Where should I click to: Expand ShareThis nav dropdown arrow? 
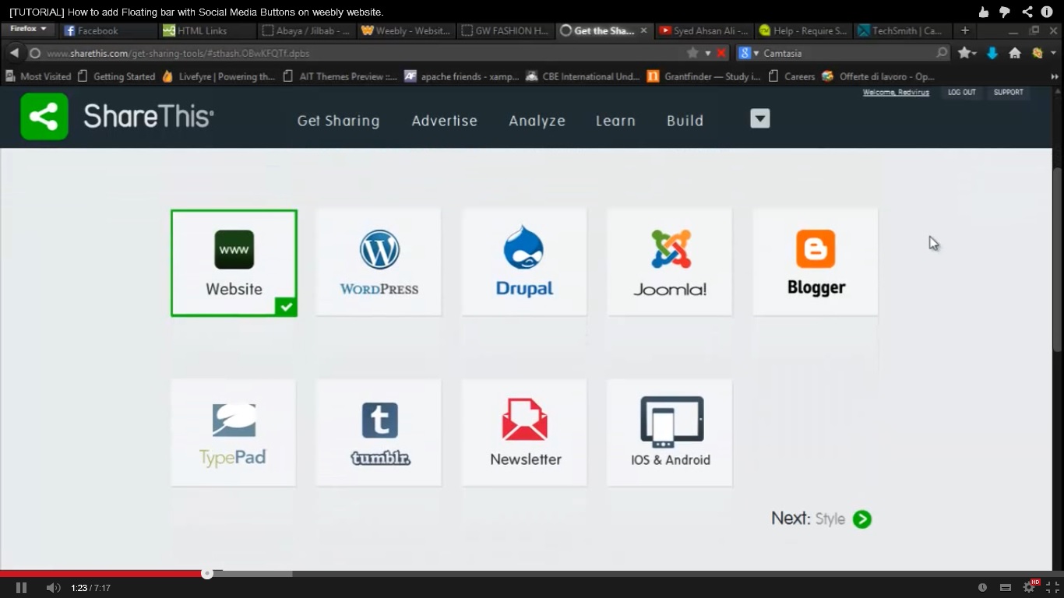click(760, 118)
